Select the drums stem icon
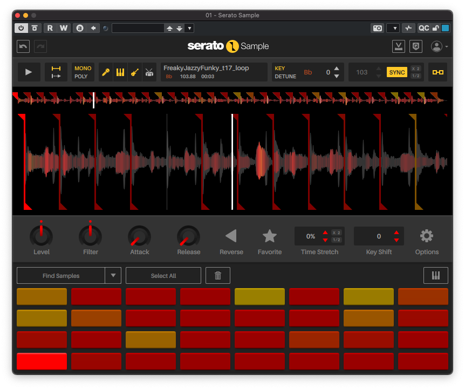 tap(149, 72)
